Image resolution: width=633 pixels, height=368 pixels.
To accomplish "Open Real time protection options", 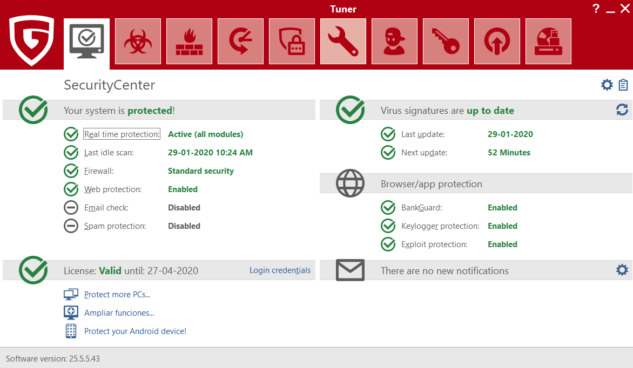I will click(122, 134).
